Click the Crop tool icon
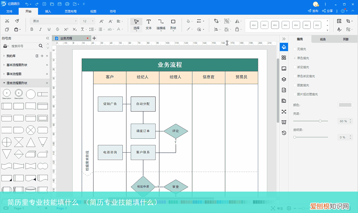This screenshot has width=358, height=213. point(348,21)
